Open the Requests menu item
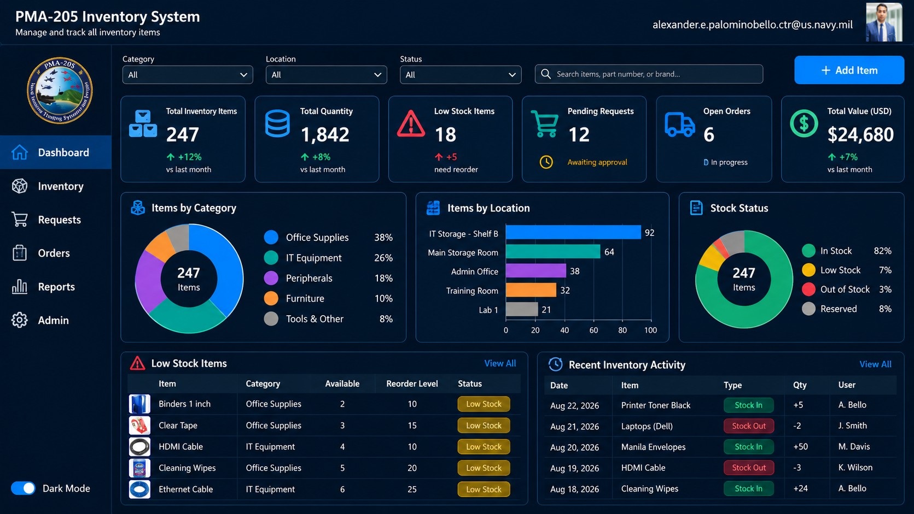 pyautogui.click(x=56, y=220)
